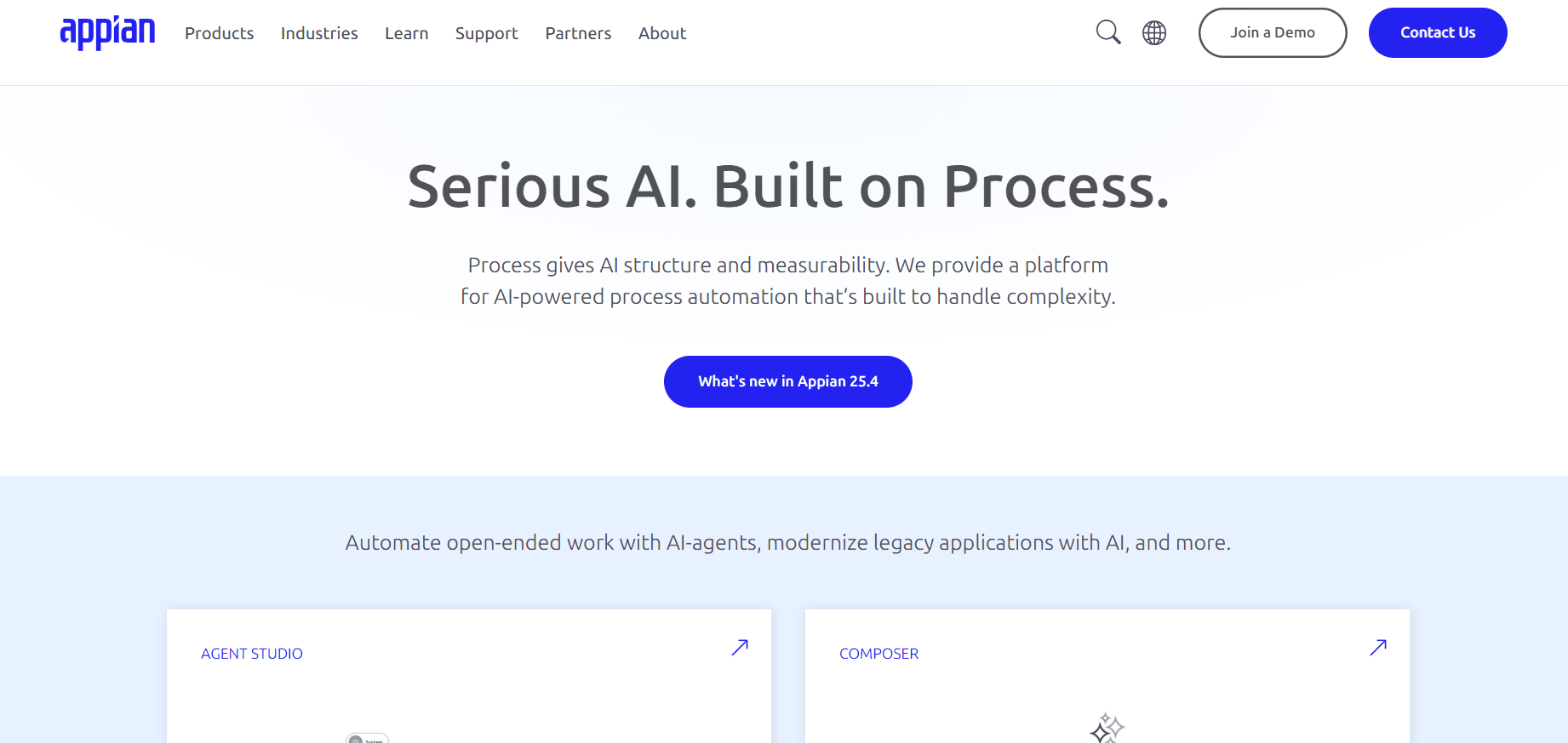Screen dimensions: 1568x743
Task: Open the COMPOSER card link
Action: click(x=879, y=654)
